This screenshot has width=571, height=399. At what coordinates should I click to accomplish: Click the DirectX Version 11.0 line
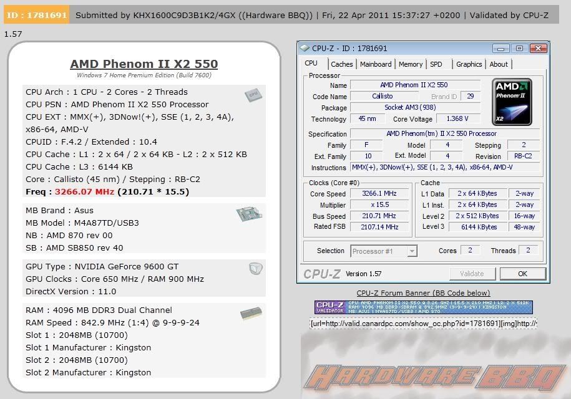[71, 292]
